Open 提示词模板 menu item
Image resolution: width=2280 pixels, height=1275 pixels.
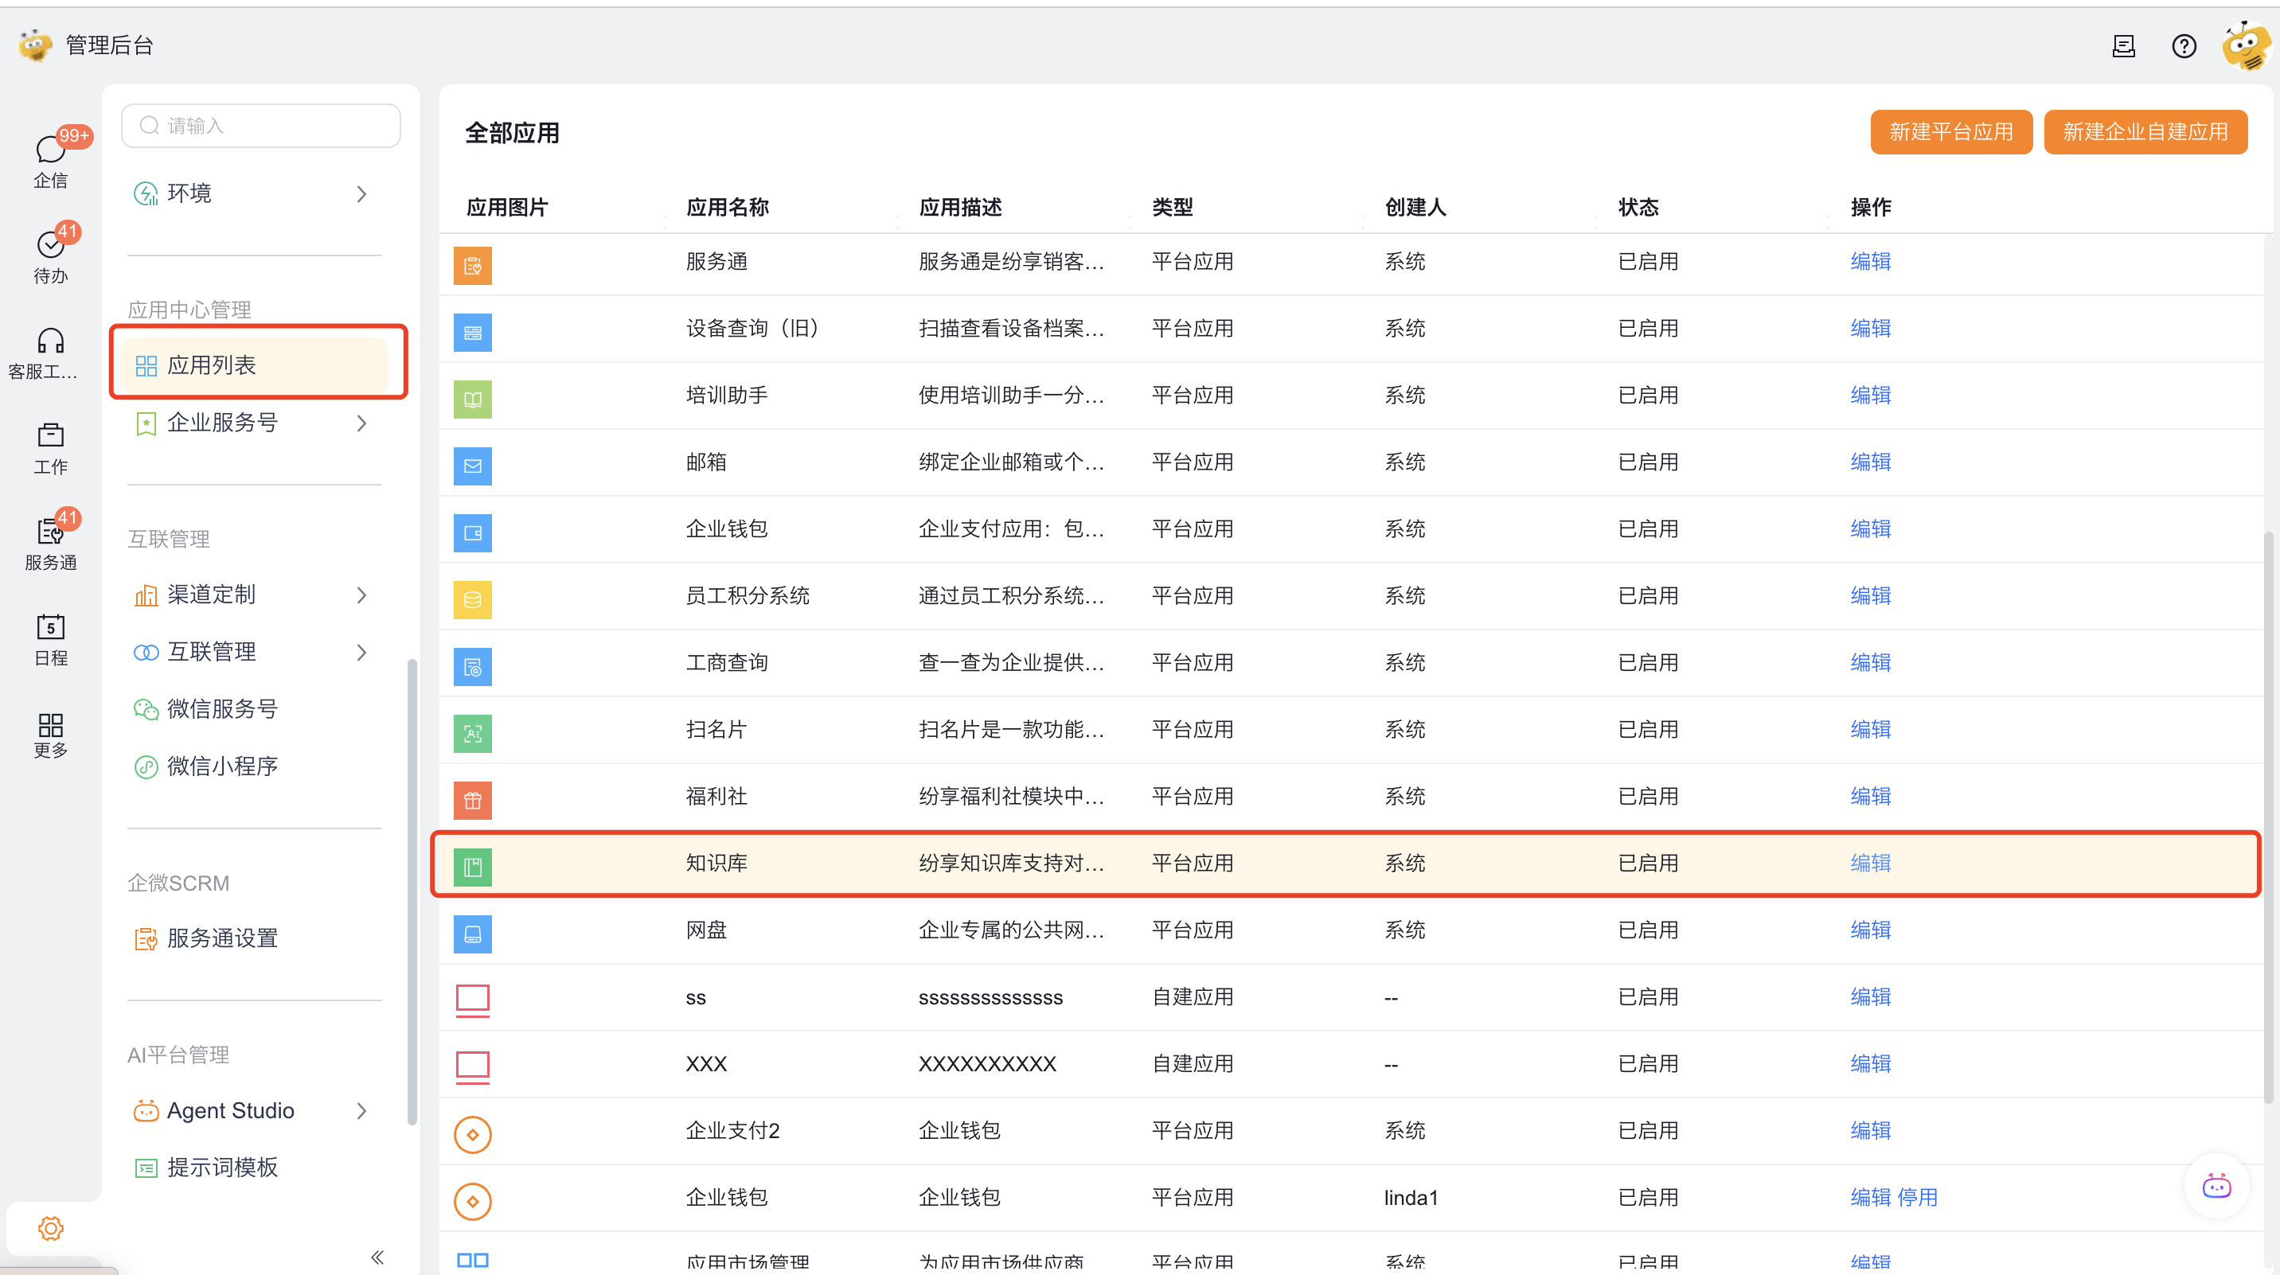[221, 1167]
